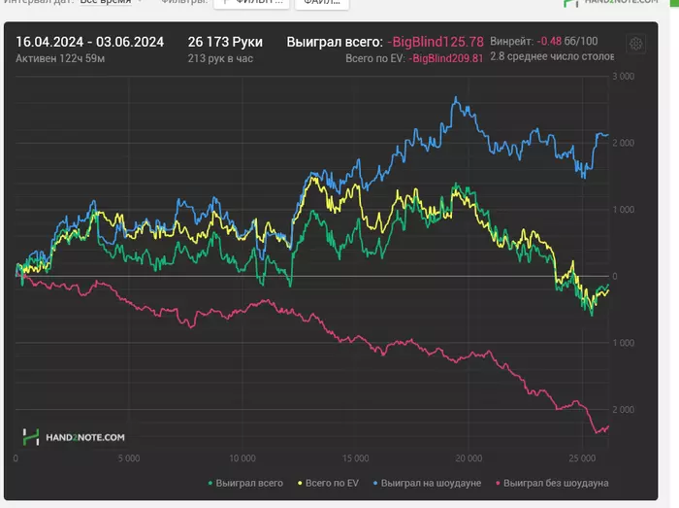Click the zero line y-axis label
The height and width of the screenshot is (508, 679).
(x=615, y=276)
